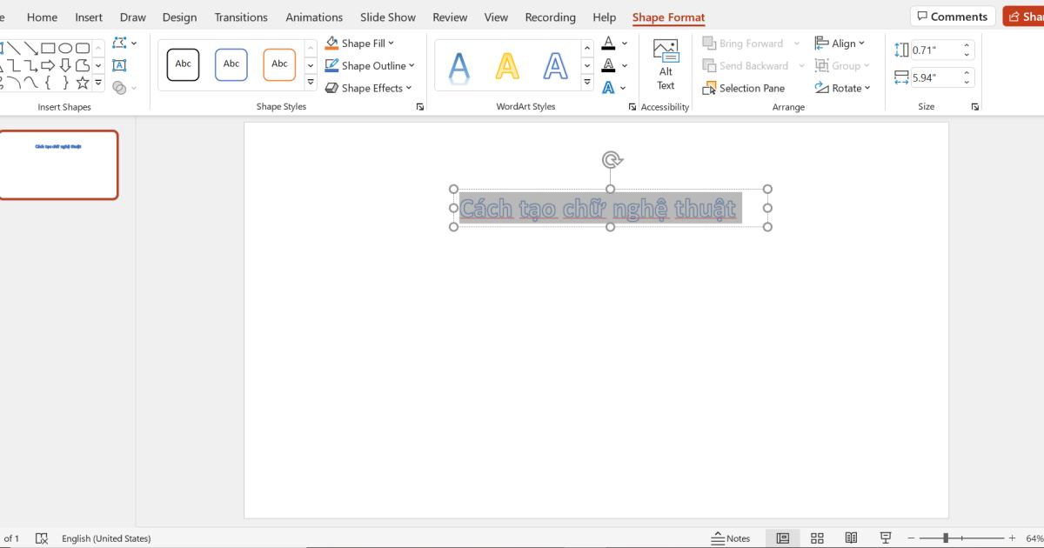The image size is (1044, 548).
Task: Open the Design ribbon tab
Action: (x=179, y=17)
